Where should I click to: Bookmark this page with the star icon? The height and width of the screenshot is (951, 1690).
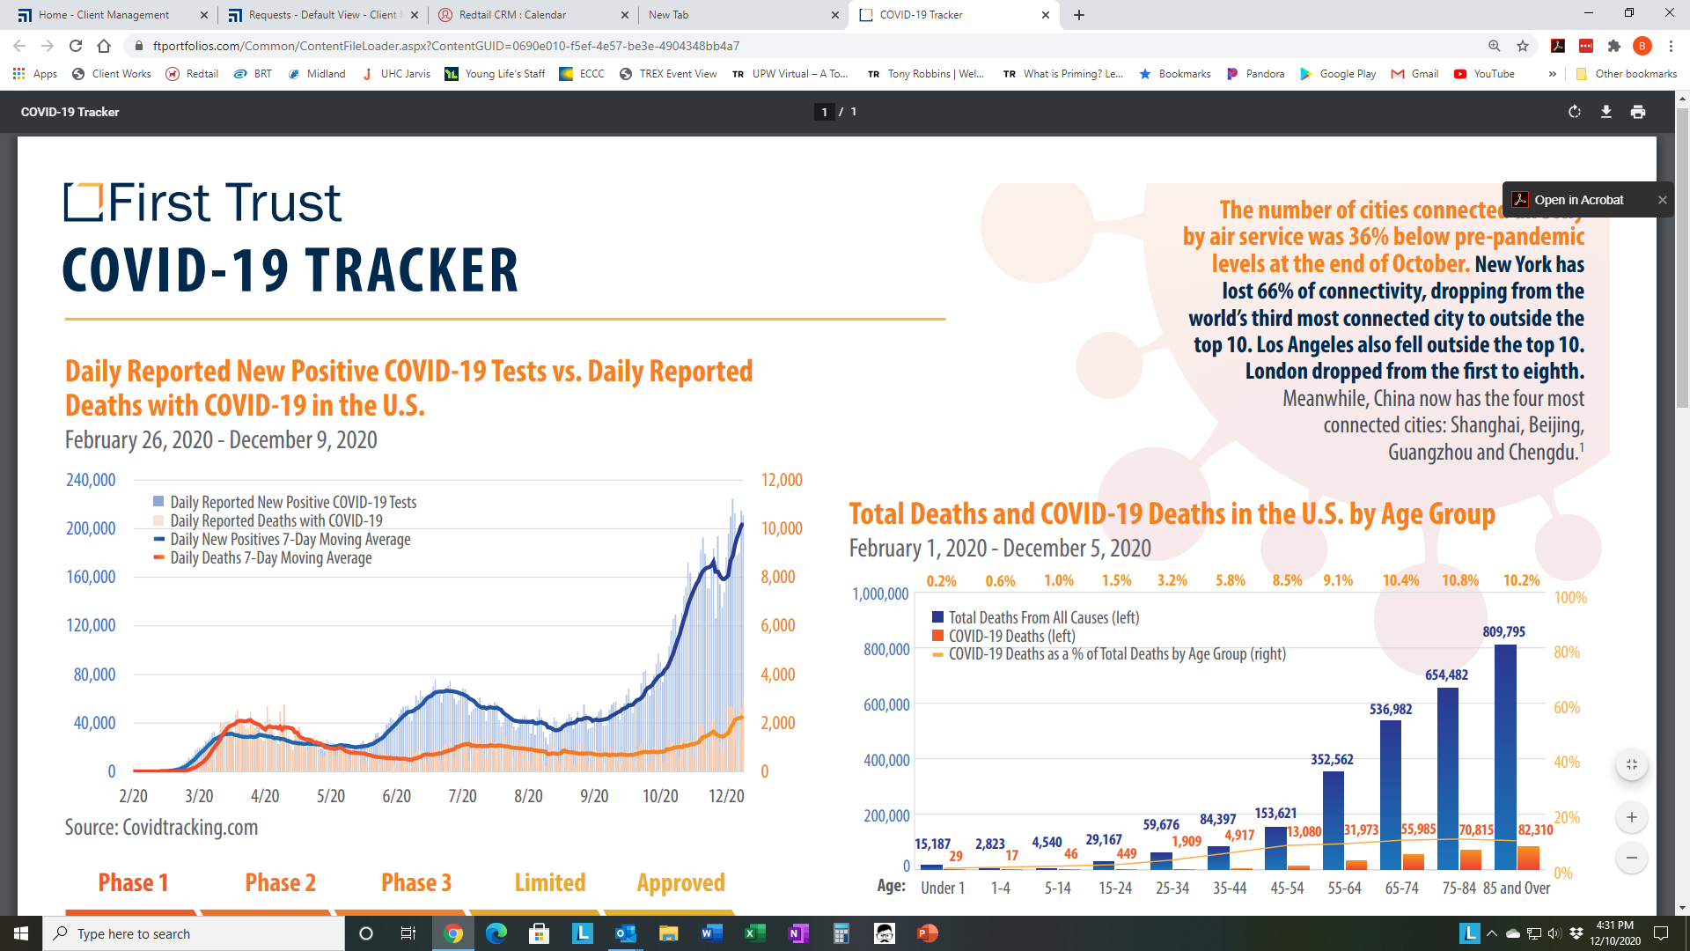(x=1523, y=46)
